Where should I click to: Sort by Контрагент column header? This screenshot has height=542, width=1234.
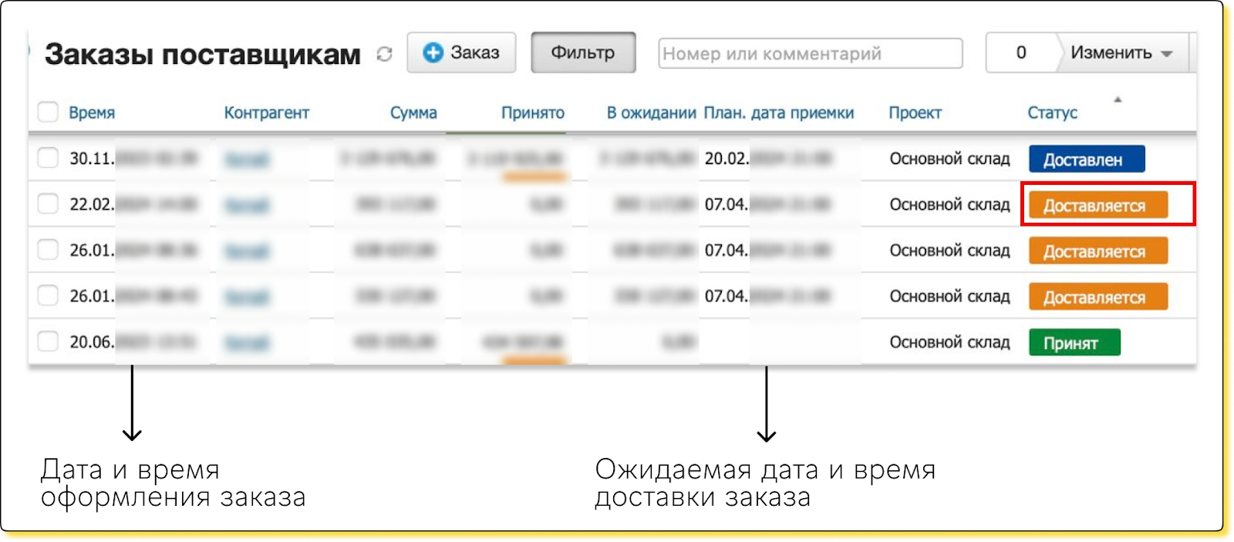[266, 113]
